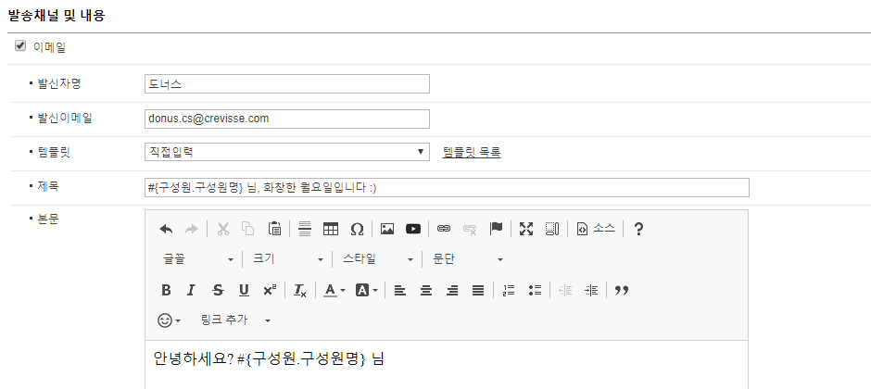Image resolution: width=871 pixels, height=389 pixels.
Task: Insert a table using the table icon
Action: tap(331, 229)
